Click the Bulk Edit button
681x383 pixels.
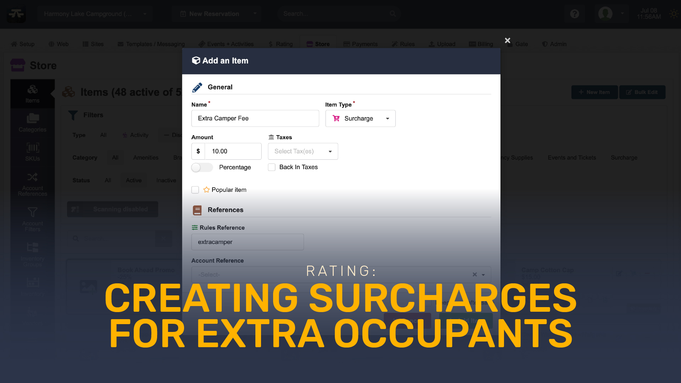coord(642,92)
